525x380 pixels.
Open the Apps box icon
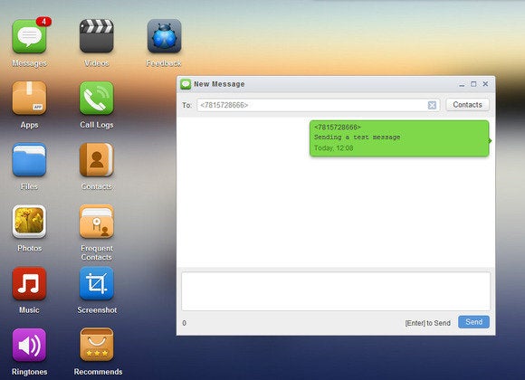click(29, 98)
